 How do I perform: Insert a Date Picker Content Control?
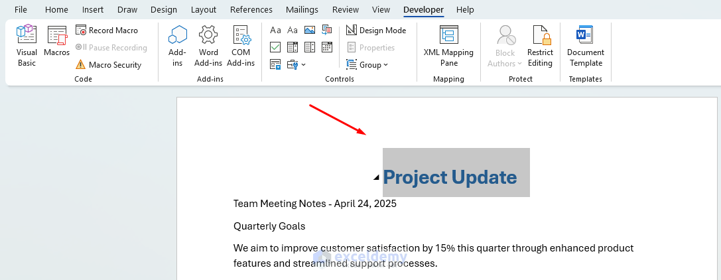pos(326,47)
